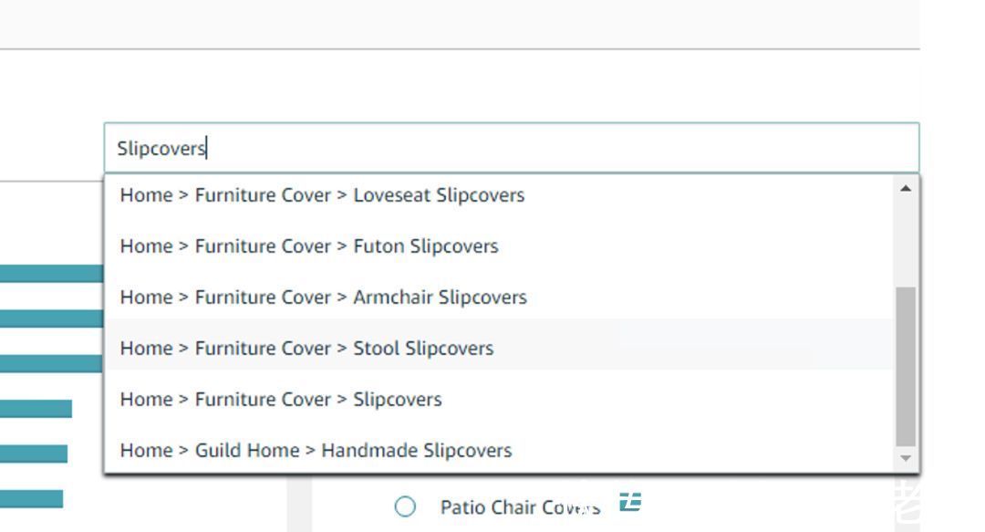Click the scrollbar up arrow in the suggestion list
Image resolution: width=985 pixels, height=532 pixels.
[906, 188]
